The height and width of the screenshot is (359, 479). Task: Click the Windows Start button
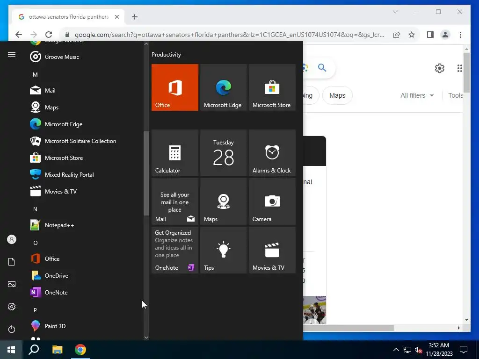(11, 350)
